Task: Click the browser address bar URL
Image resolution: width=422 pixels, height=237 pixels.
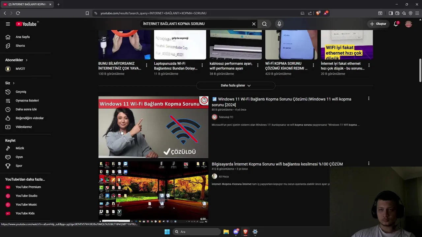Action: coord(153,13)
